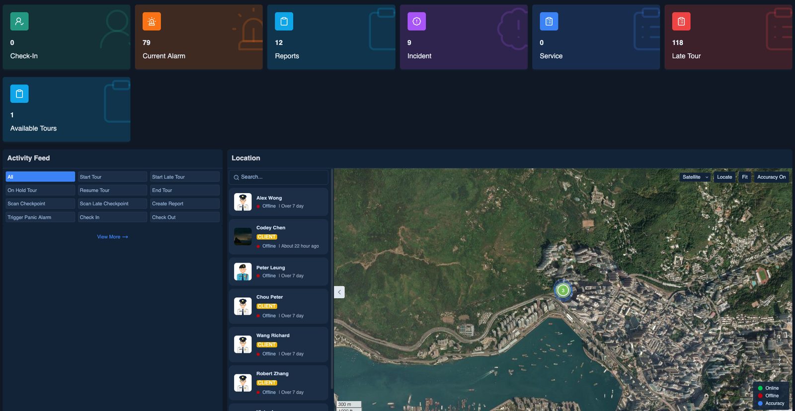Select the Trigger Panic Alarm filter
Viewport: 795px width, 411px height.
40,217
